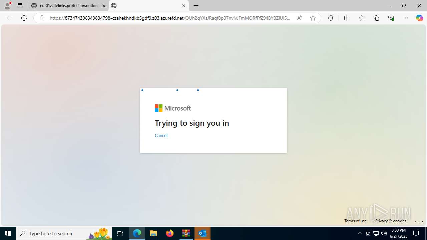Open Outlook from taskbar
427x240 pixels.
tap(202, 233)
